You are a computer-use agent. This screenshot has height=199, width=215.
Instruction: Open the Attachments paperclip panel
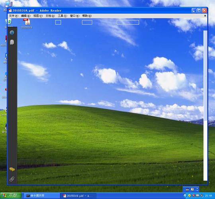coord(12,179)
